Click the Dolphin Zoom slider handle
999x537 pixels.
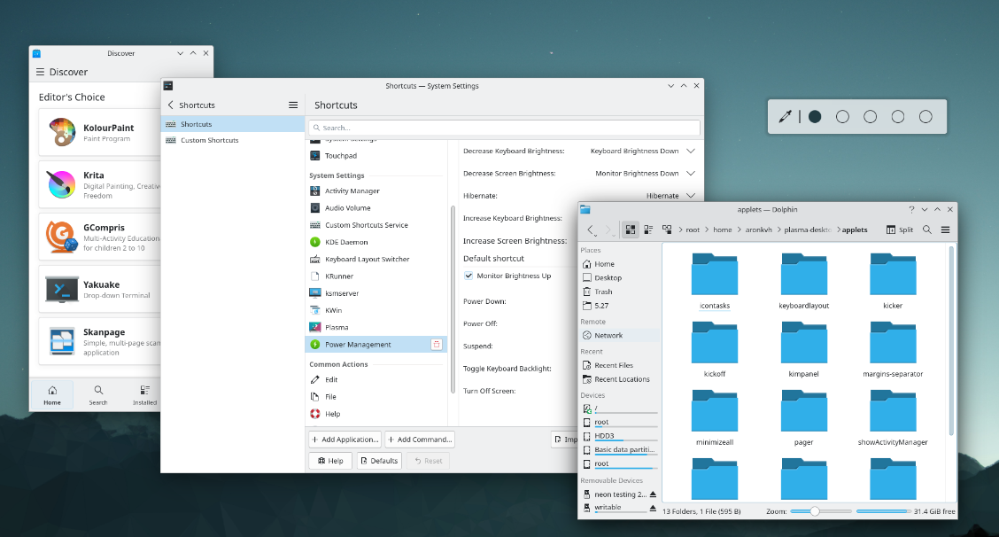coord(814,511)
